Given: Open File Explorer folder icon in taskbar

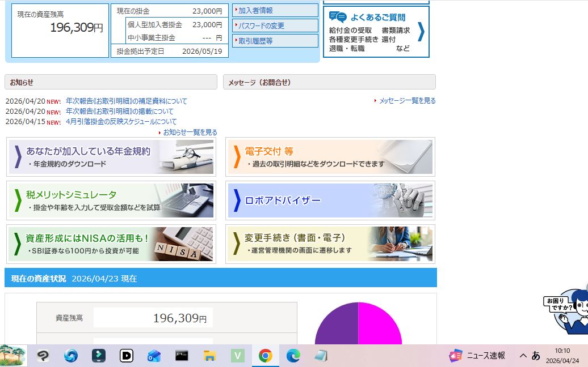Looking at the screenshot, I should (210, 356).
